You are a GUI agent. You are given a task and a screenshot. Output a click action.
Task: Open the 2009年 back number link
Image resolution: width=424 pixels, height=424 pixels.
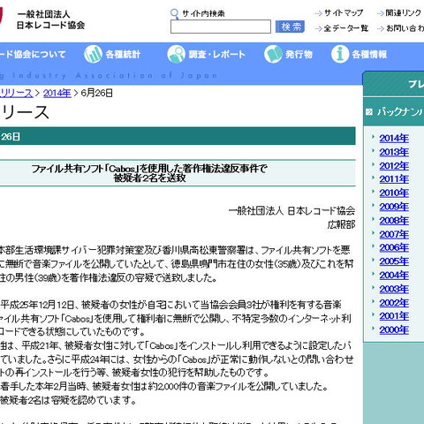coord(394,207)
